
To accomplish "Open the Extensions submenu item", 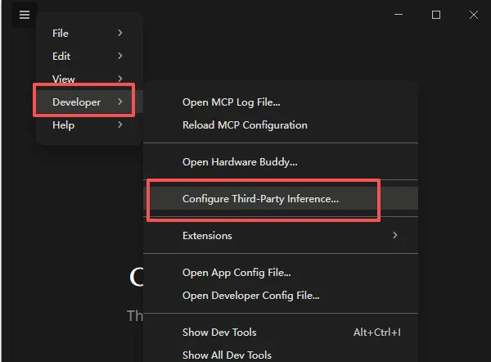I will (281, 235).
